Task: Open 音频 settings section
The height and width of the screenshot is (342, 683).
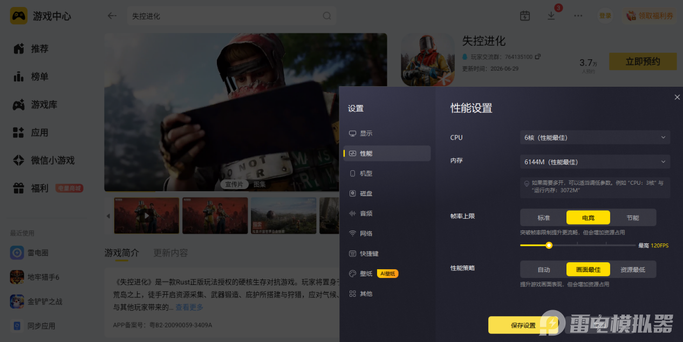Action: (x=387, y=213)
